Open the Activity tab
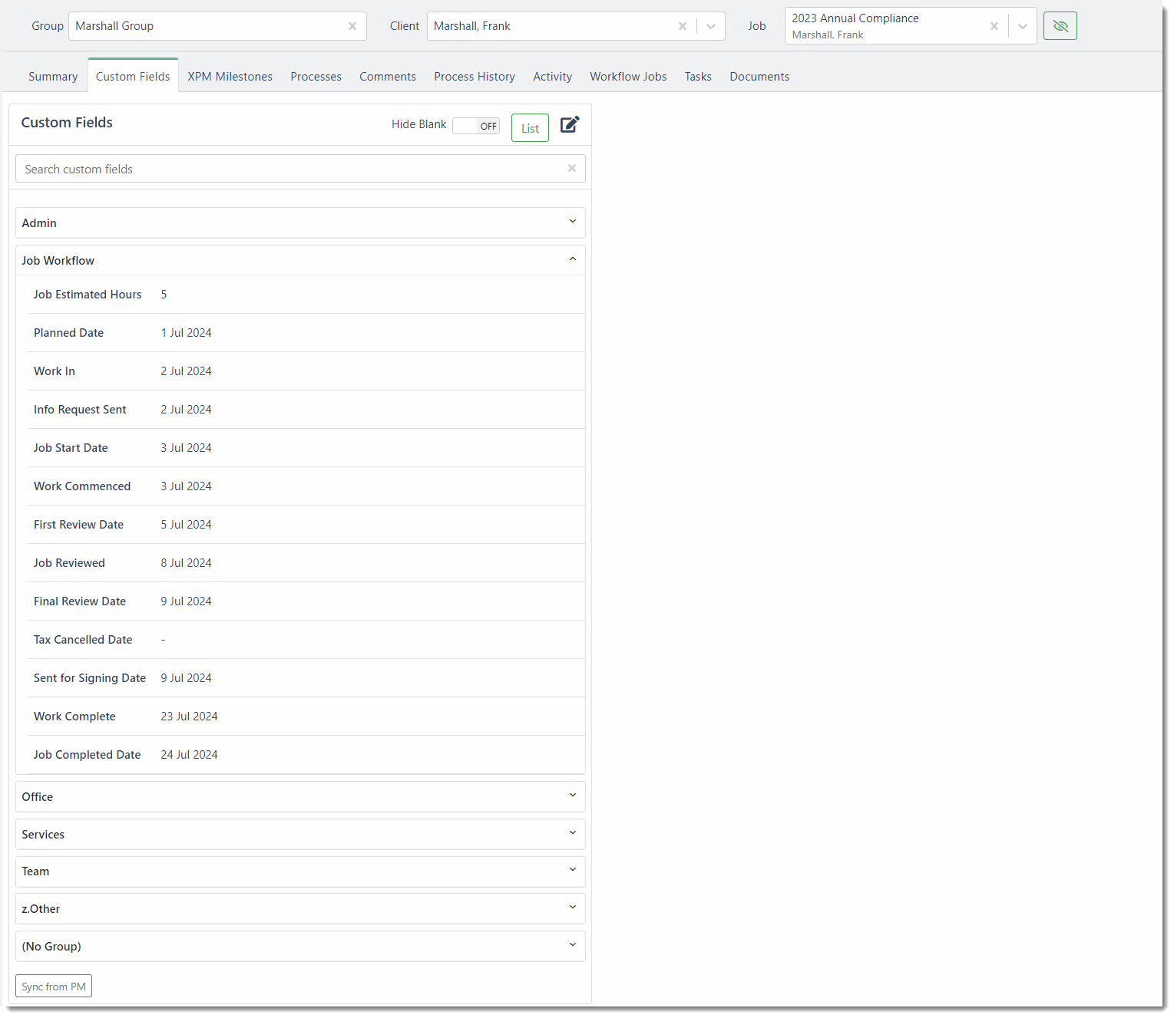The image size is (1174, 1018). click(x=553, y=77)
